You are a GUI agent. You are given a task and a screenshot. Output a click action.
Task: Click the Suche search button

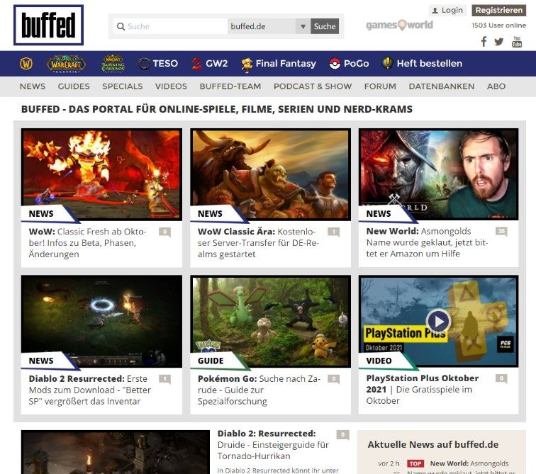[x=325, y=26]
